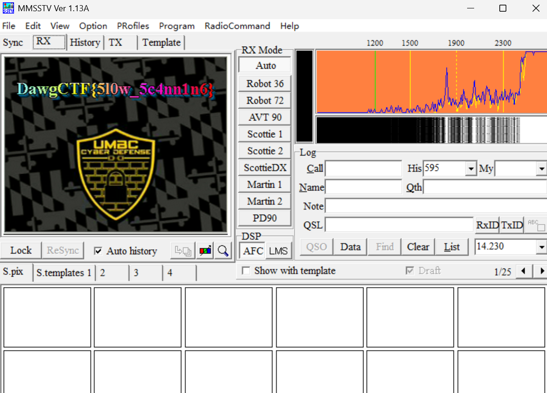Click the ABC checkbox button beside TxID

pos(536,225)
